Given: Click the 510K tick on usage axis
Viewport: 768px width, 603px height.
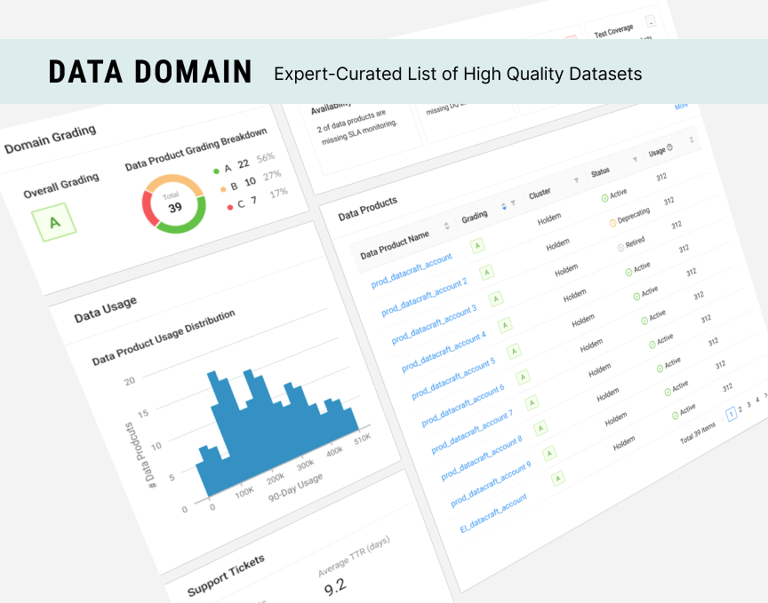Looking at the screenshot, I should (x=363, y=438).
